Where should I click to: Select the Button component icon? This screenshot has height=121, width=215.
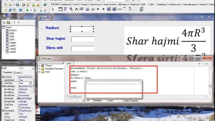pos(93,9)
